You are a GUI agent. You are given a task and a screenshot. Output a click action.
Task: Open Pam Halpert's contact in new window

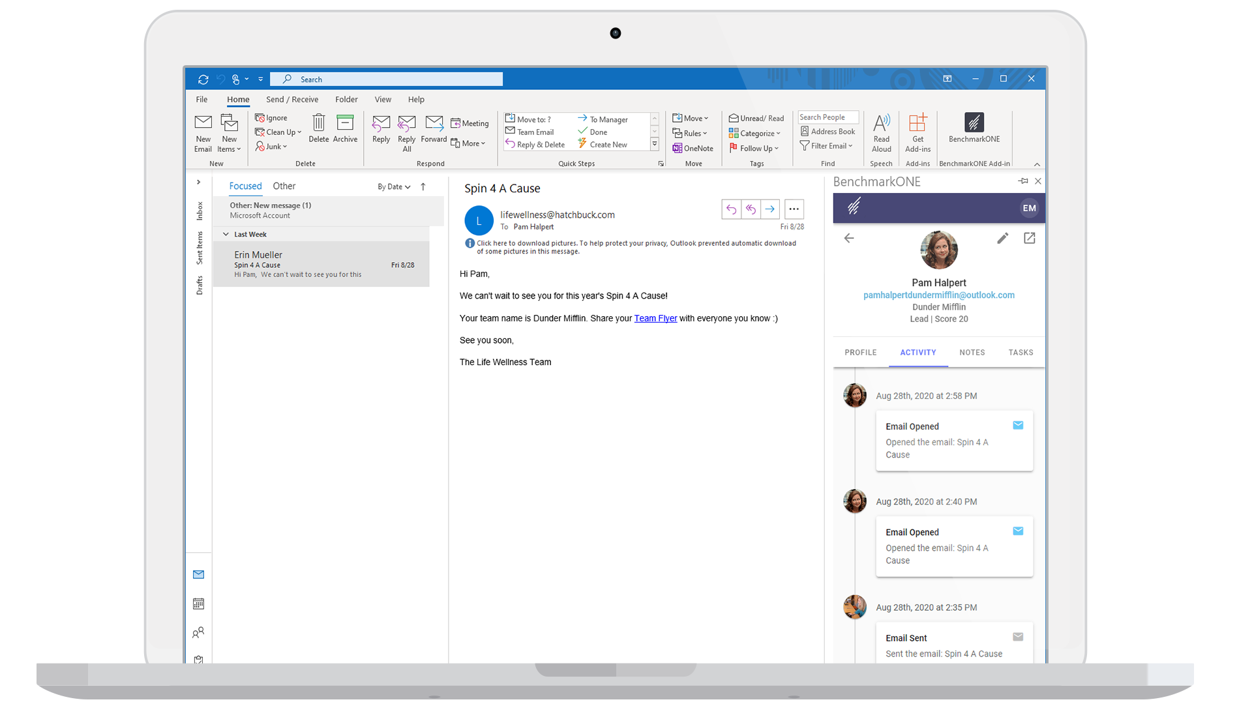pyautogui.click(x=1029, y=239)
